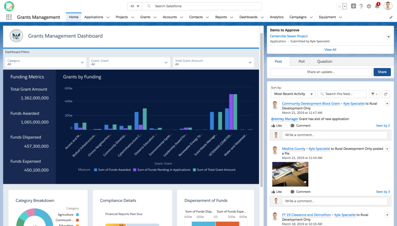
Task: Switch to the Poll publisher tab
Action: pyautogui.click(x=301, y=62)
